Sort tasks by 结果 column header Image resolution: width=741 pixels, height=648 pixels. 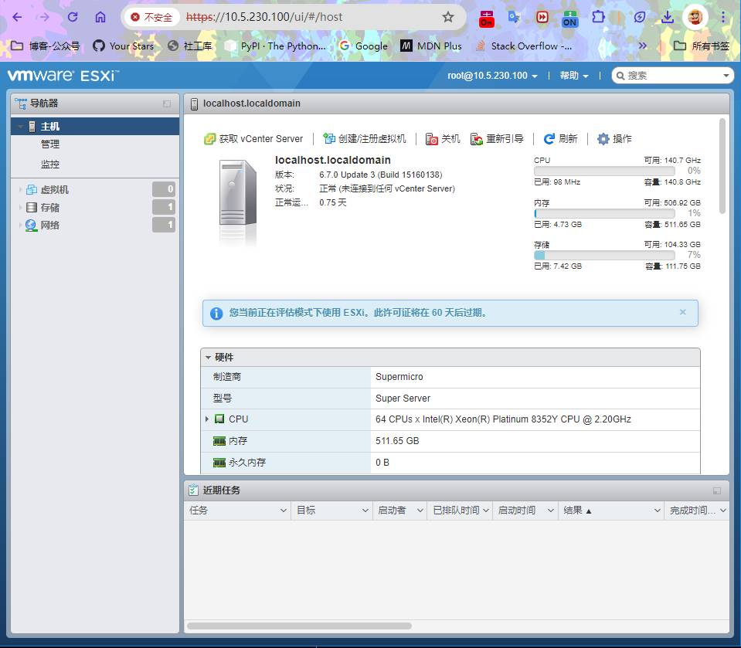tap(577, 511)
